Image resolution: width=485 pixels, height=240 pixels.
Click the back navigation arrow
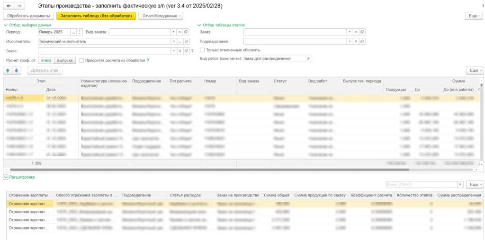tap(9, 6)
